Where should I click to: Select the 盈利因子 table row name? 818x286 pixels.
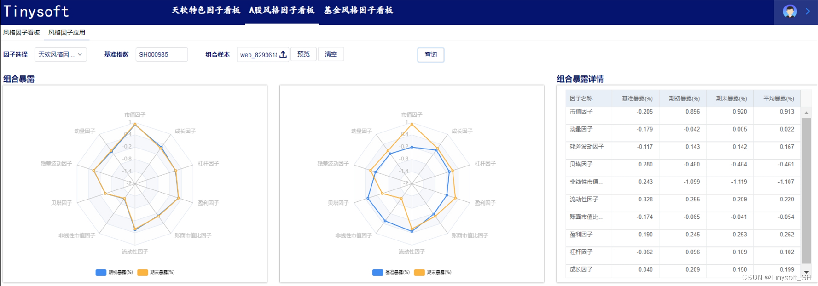coord(581,235)
